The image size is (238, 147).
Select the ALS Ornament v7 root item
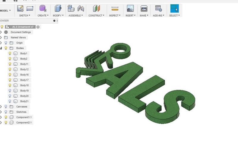(x=23, y=27)
